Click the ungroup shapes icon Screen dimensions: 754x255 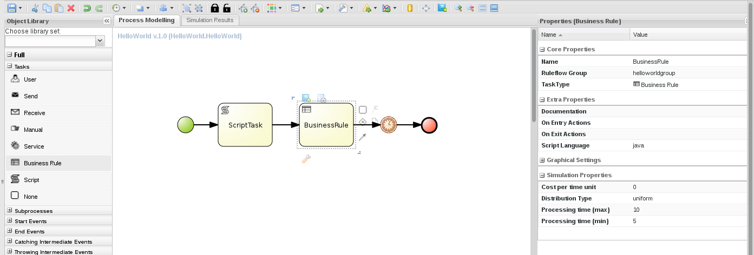pos(199,8)
